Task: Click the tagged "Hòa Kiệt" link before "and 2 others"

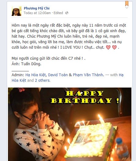Action: (19, 80)
